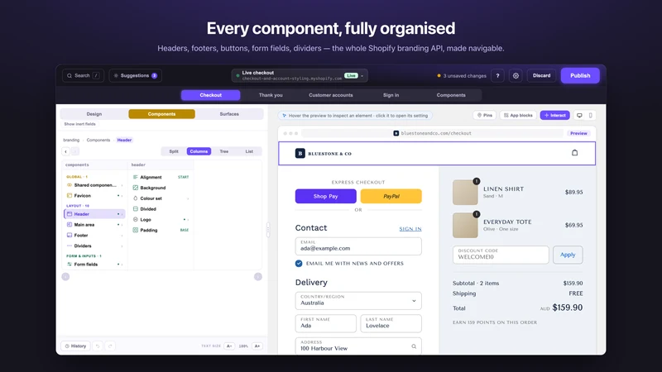Open the Thank you tab
The height and width of the screenshot is (372, 662).
(271, 95)
